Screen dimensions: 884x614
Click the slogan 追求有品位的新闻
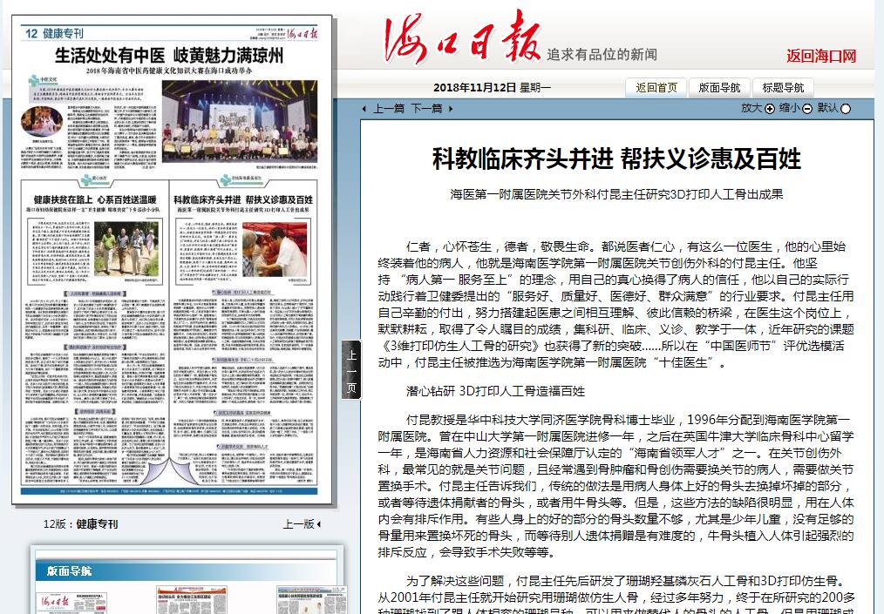pos(602,54)
